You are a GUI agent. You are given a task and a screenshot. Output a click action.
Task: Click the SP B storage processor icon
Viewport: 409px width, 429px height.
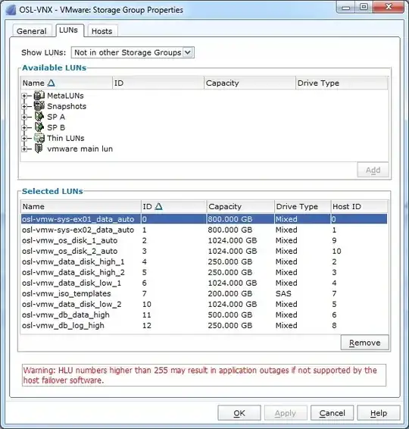pos(39,127)
